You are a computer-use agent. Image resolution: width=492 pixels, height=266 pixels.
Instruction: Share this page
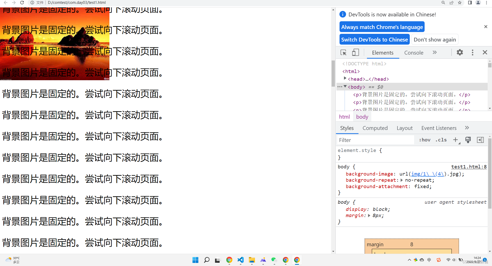pos(452,3)
